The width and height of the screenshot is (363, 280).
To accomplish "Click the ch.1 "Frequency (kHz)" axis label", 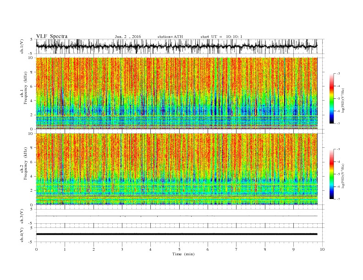I will tap(25, 88).
